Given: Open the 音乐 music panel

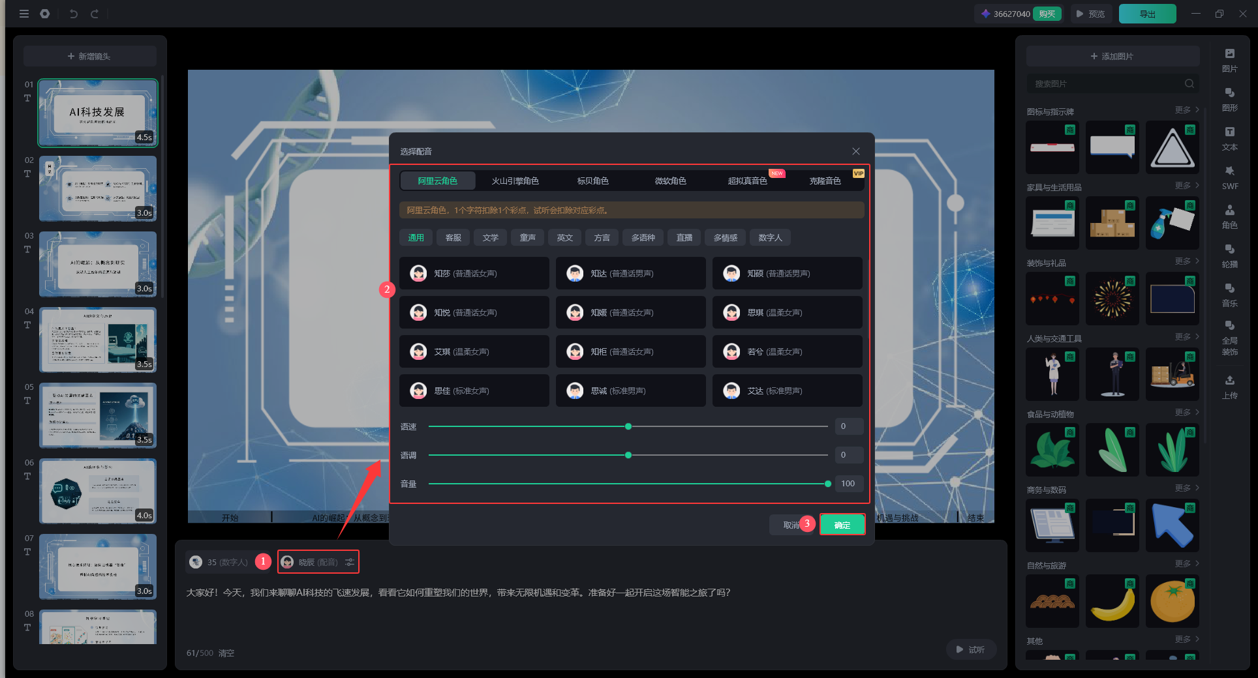Looking at the screenshot, I should tap(1229, 294).
